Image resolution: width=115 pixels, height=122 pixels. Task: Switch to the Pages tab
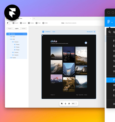tap(10, 28)
